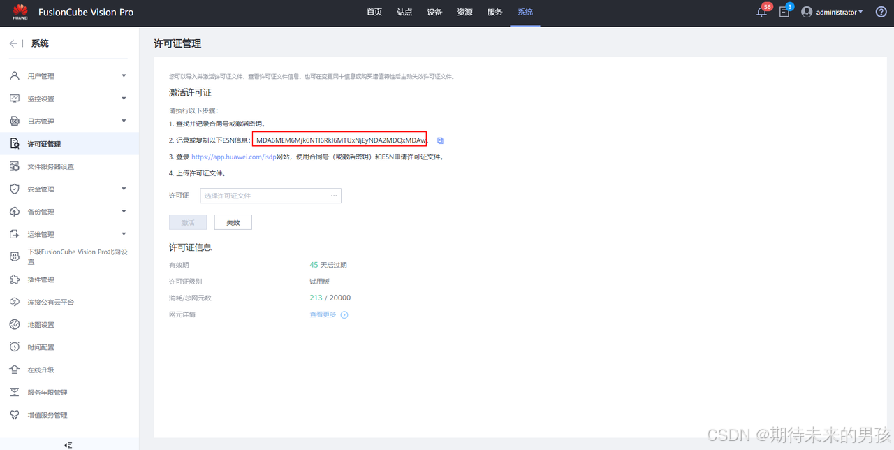This screenshot has width=894, height=450.
Task: Click the arrow icon beside 查看更多
Action: (344, 315)
